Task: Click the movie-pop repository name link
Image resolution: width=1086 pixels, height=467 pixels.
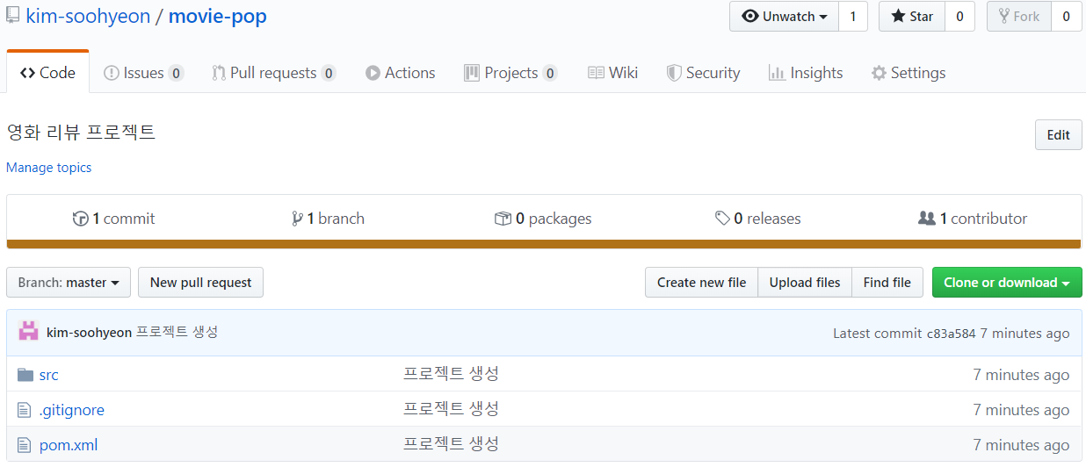Action: coord(217,16)
